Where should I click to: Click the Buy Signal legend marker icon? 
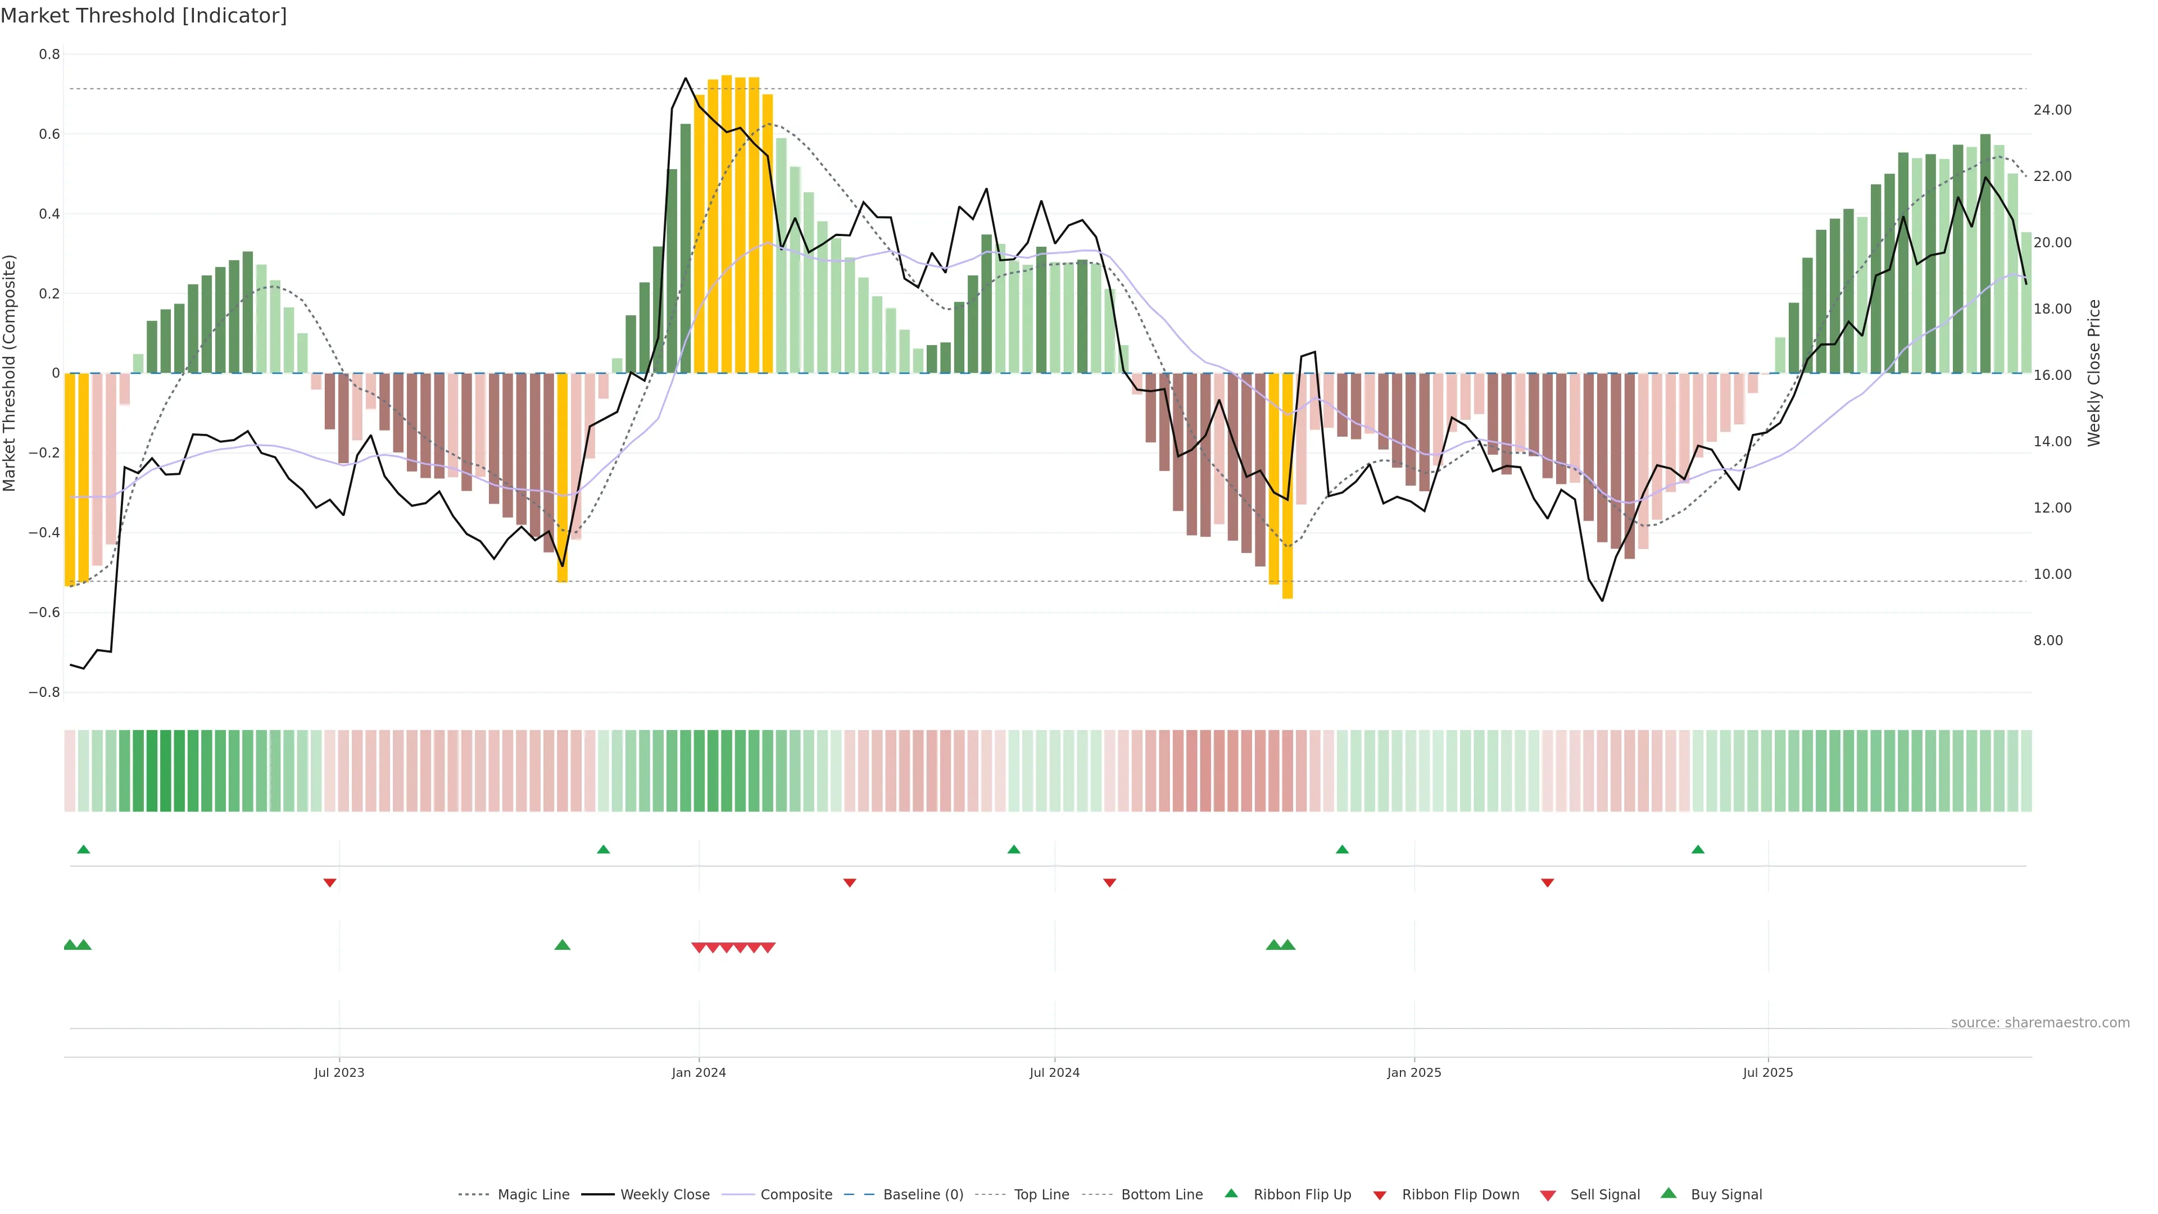click(1668, 1193)
